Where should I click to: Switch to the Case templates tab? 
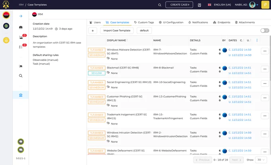click(x=118, y=22)
